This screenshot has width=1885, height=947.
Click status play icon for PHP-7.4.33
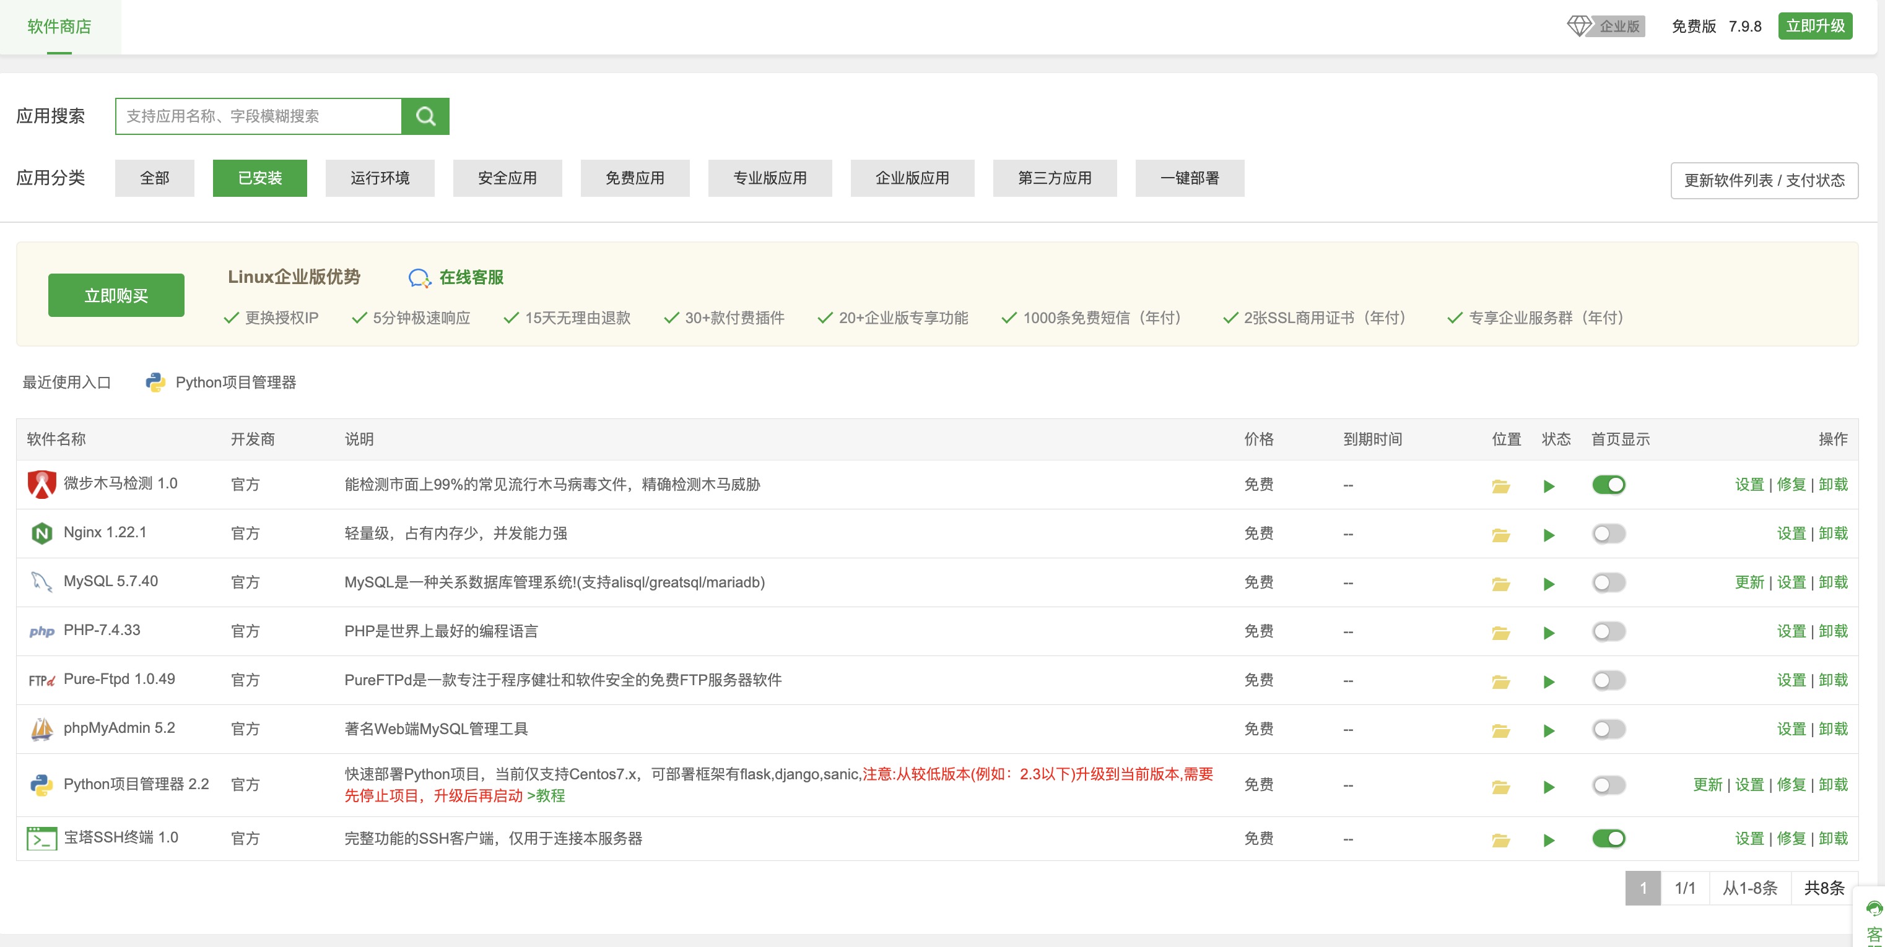click(x=1548, y=633)
